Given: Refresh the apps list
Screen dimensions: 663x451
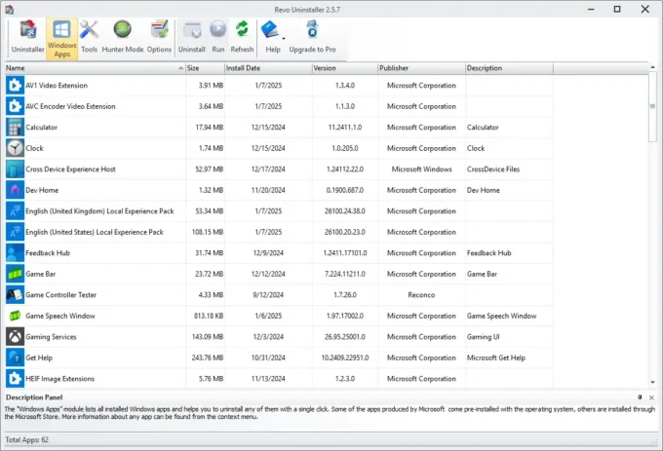Looking at the screenshot, I should pos(242,37).
